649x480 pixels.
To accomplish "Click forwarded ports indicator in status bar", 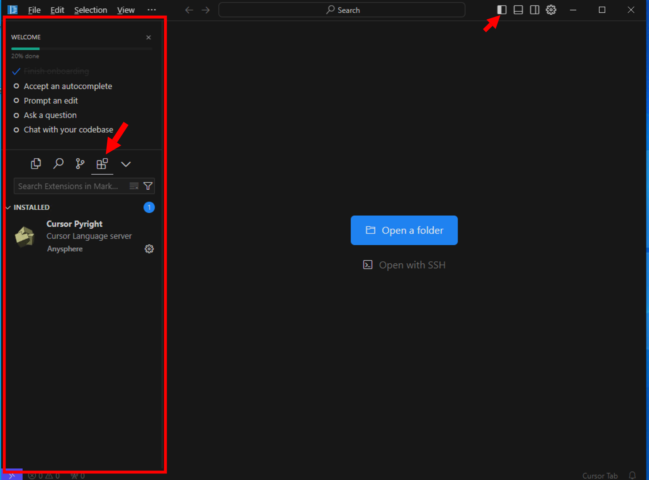I will [x=78, y=476].
